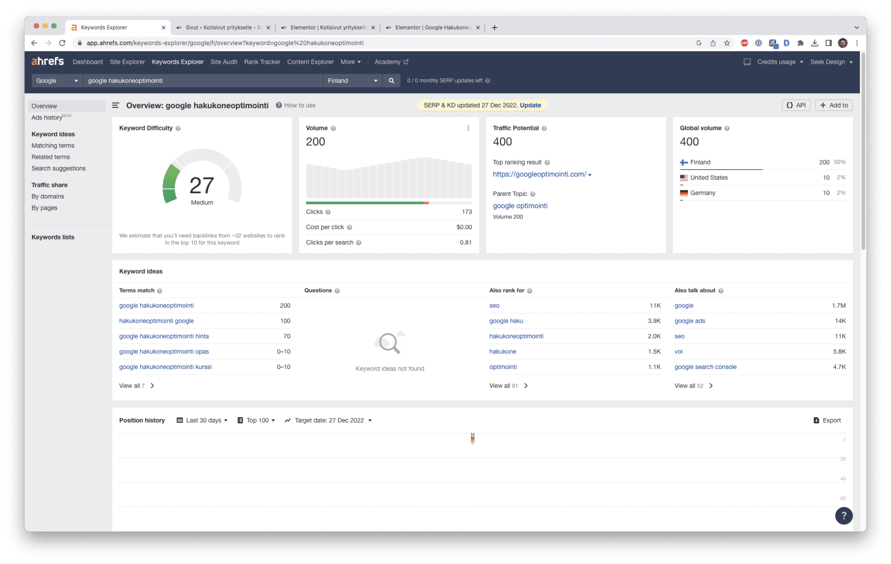Image resolution: width=891 pixels, height=564 pixels.
Task: Select Ads history in the sidebar
Action: click(47, 118)
